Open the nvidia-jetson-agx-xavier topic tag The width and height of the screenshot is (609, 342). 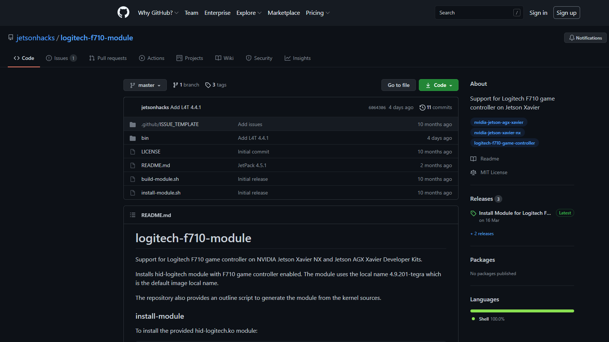click(499, 122)
